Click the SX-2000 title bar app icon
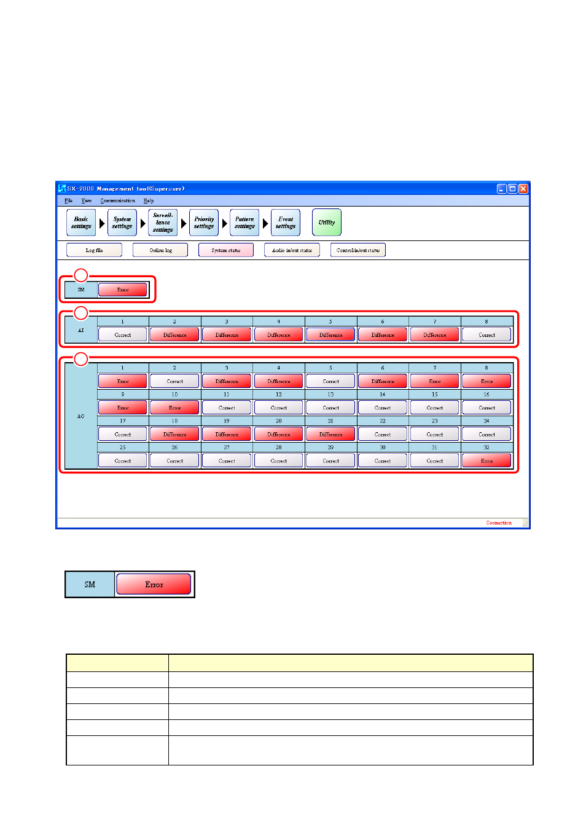The width and height of the screenshot is (586, 830). coord(62,189)
